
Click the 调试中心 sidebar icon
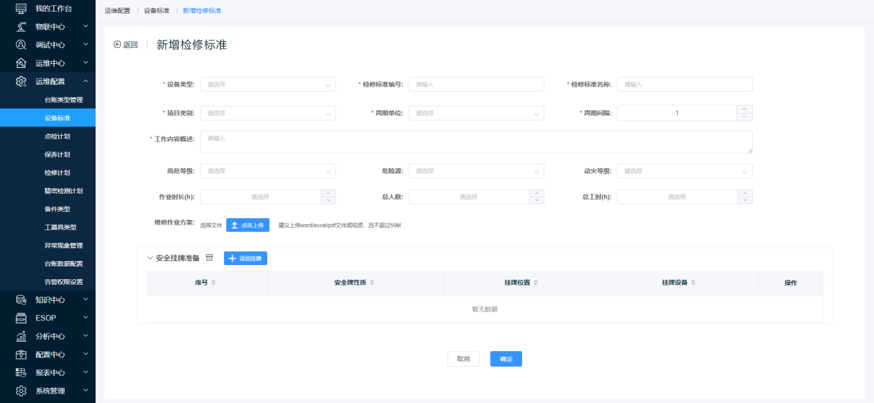click(x=21, y=45)
